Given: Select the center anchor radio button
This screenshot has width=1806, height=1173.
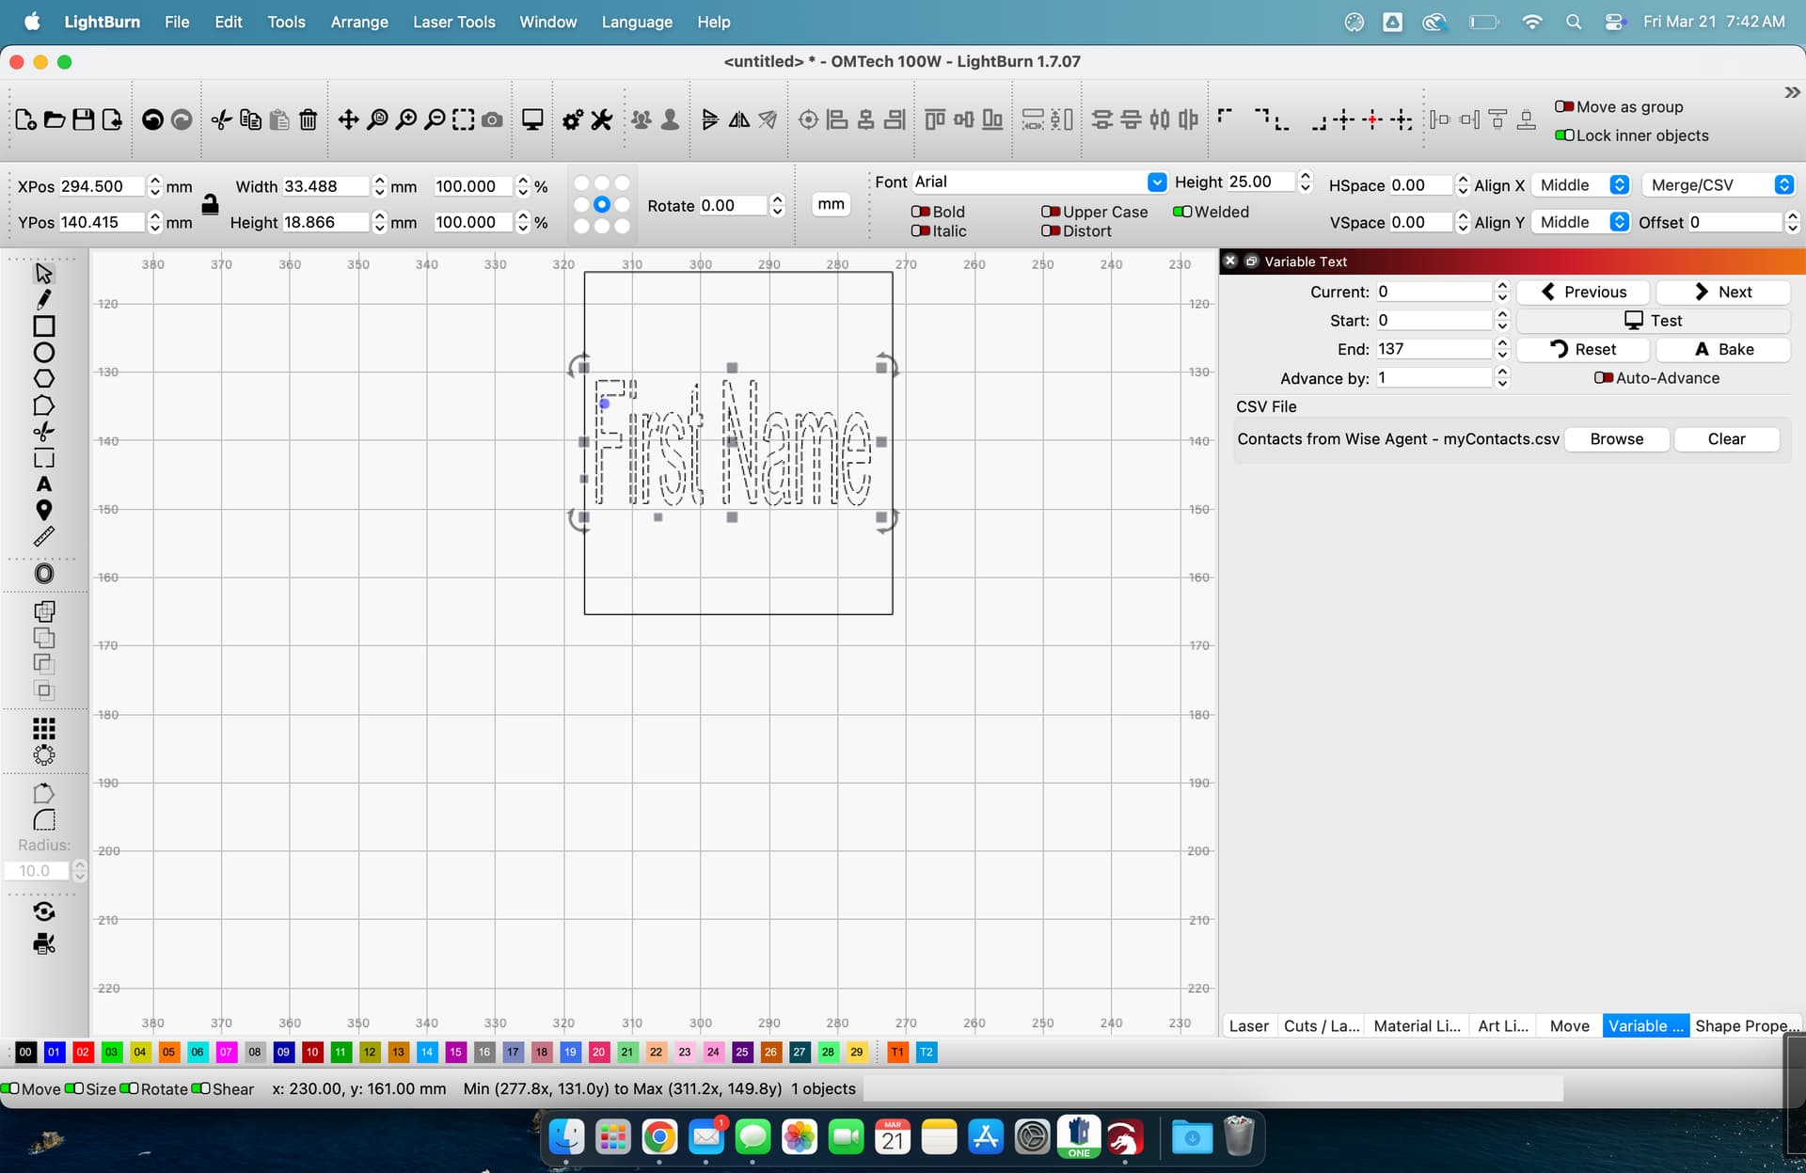Looking at the screenshot, I should (x=602, y=204).
